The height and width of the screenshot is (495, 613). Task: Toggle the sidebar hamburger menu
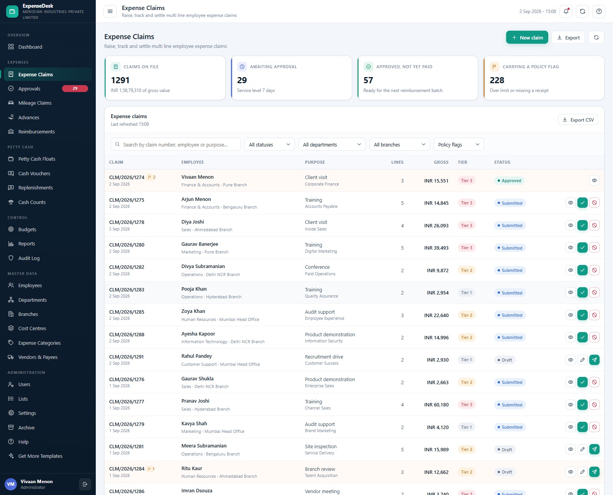point(110,12)
